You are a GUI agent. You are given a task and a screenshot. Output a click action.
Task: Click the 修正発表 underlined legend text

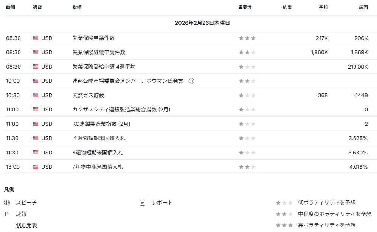tap(26, 225)
